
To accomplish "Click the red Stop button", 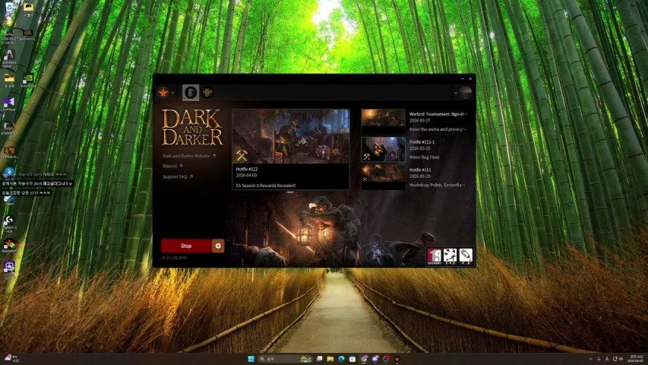I will pos(186,246).
